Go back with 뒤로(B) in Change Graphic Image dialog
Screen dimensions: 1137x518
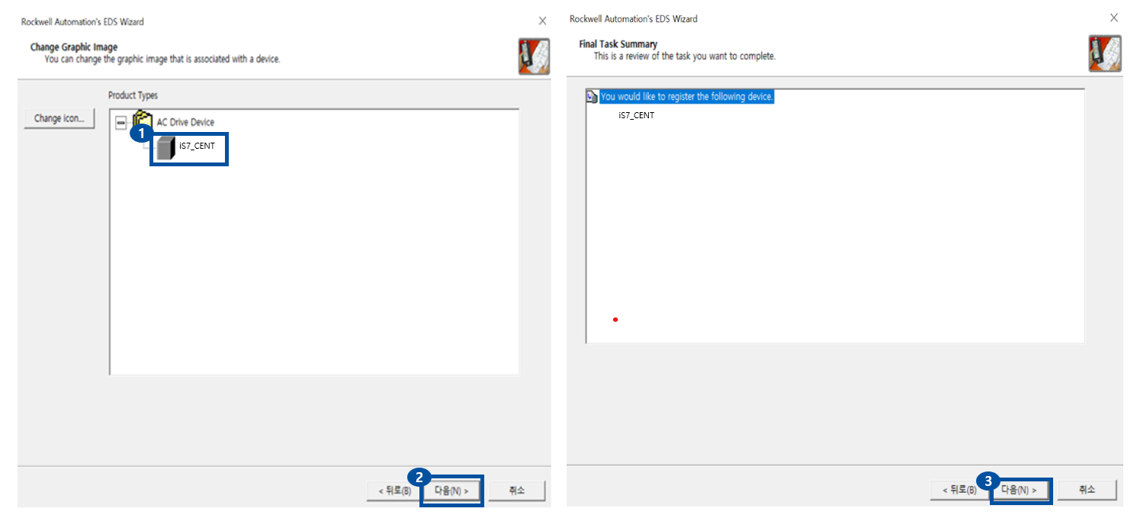coord(393,491)
